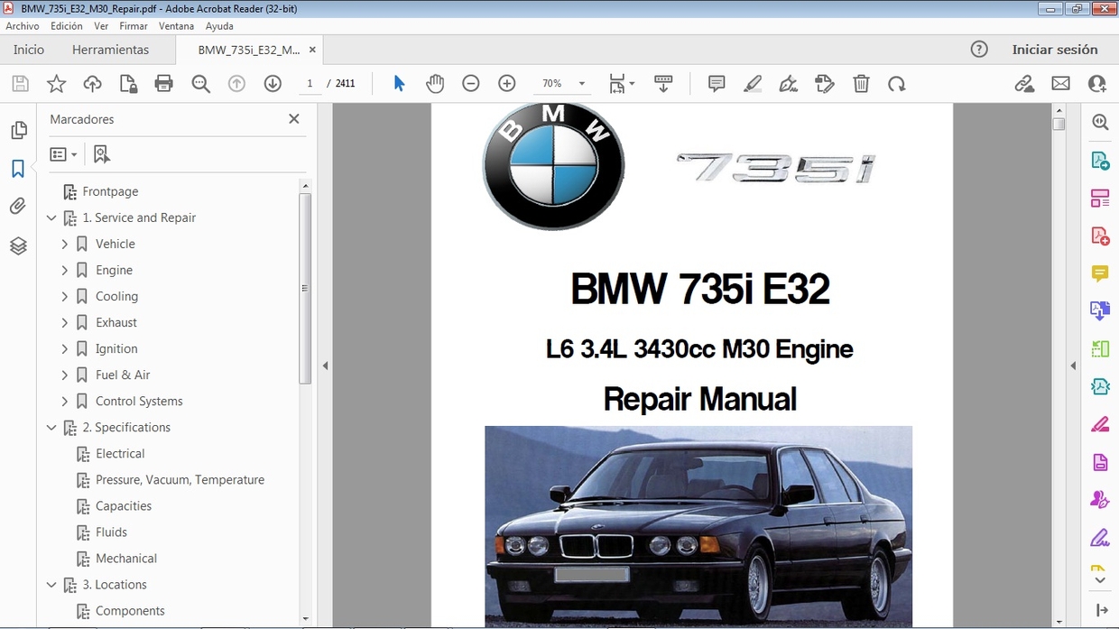Open the Electrical bookmark
This screenshot has height=629, width=1119.
(120, 454)
